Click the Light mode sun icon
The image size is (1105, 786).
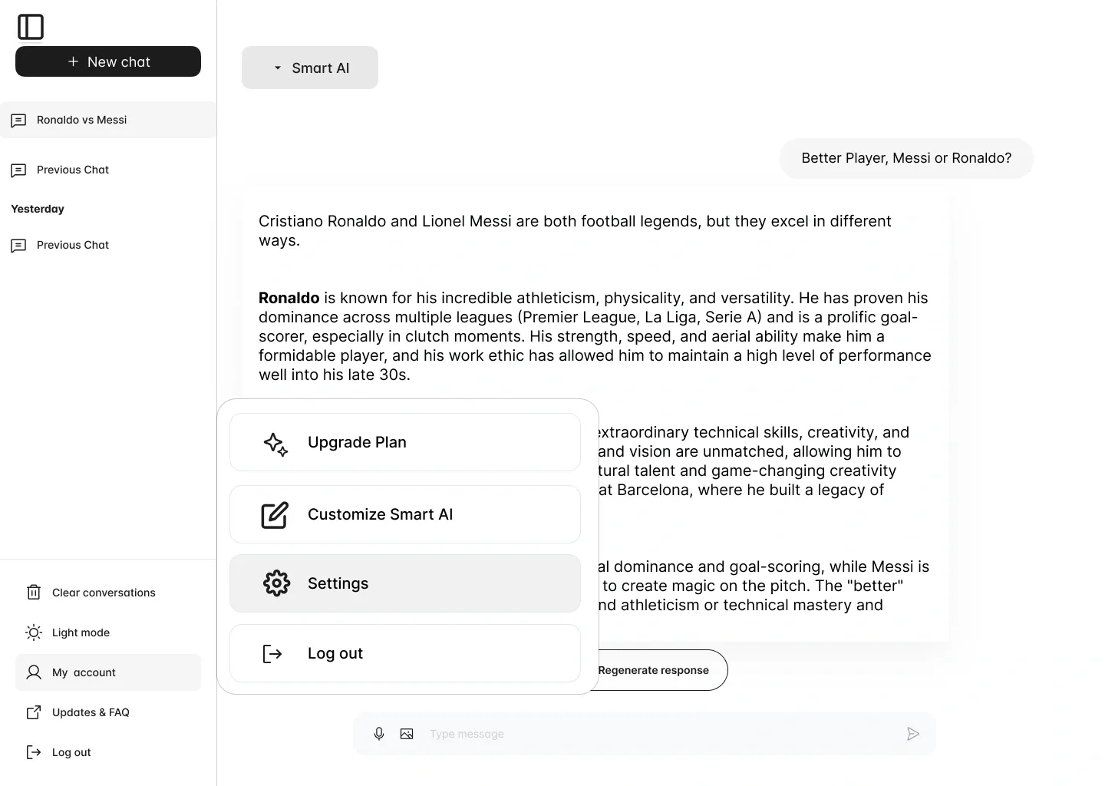34,632
